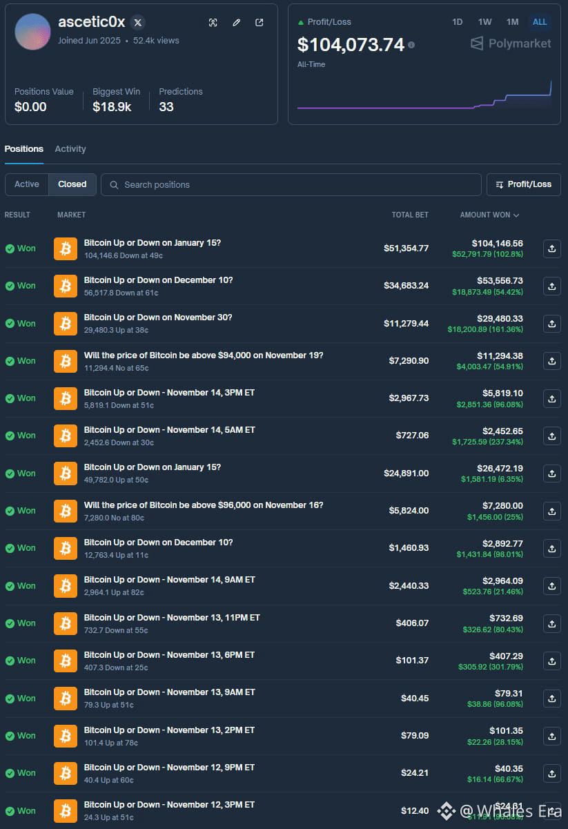This screenshot has height=829, width=568.
Task: Click the edit pencil icon on the profile
Action: tap(236, 22)
